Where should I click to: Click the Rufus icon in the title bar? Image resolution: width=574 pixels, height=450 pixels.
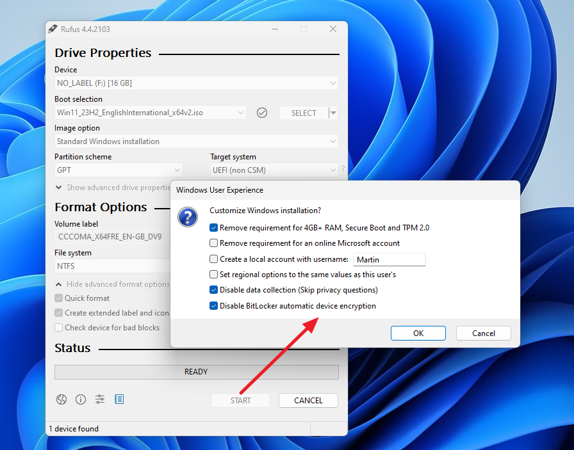coord(53,29)
